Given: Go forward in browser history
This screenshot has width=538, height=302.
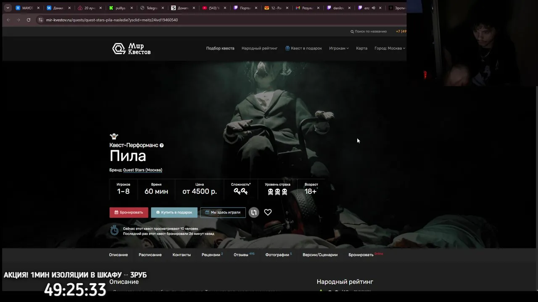Looking at the screenshot, I should (18, 20).
